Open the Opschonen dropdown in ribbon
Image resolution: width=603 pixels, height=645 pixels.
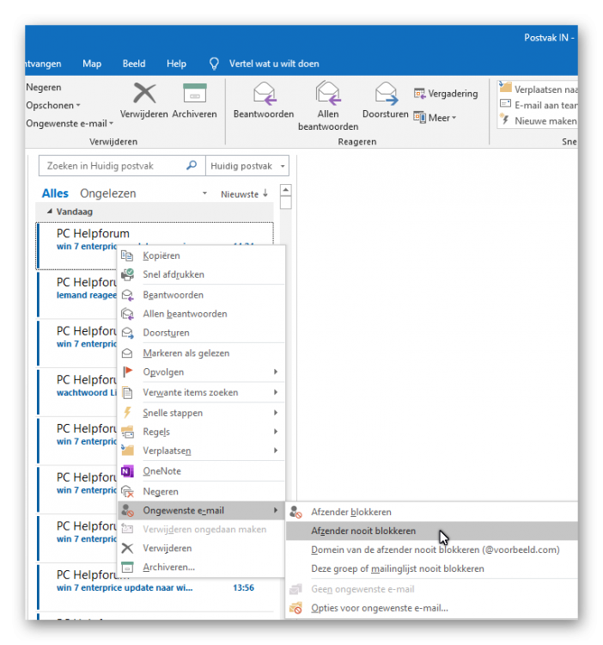(x=53, y=105)
